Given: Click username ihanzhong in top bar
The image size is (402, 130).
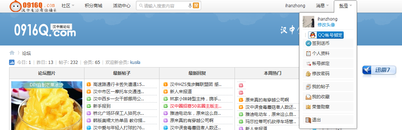Looking at the screenshot, I should coord(295,6).
